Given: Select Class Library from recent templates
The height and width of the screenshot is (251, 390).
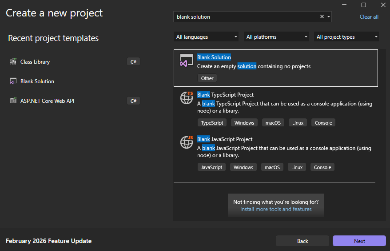Looking at the screenshot, I should coord(35,62).
